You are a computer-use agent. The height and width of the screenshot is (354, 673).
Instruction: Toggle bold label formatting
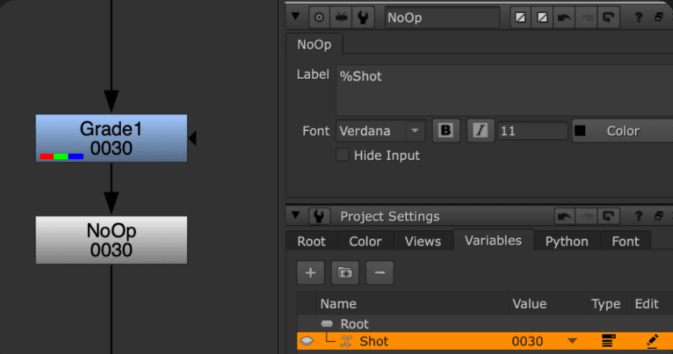[446, 130]
